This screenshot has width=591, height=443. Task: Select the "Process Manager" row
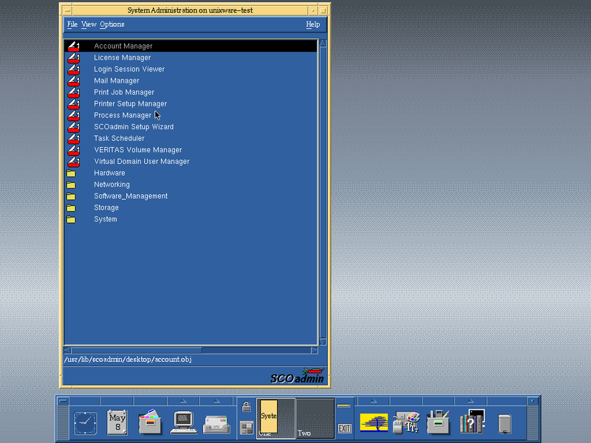click(191, 115)
